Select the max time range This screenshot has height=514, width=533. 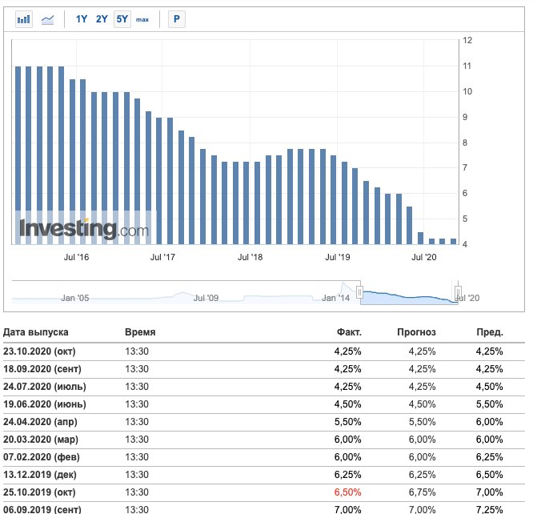coord(142,20)
